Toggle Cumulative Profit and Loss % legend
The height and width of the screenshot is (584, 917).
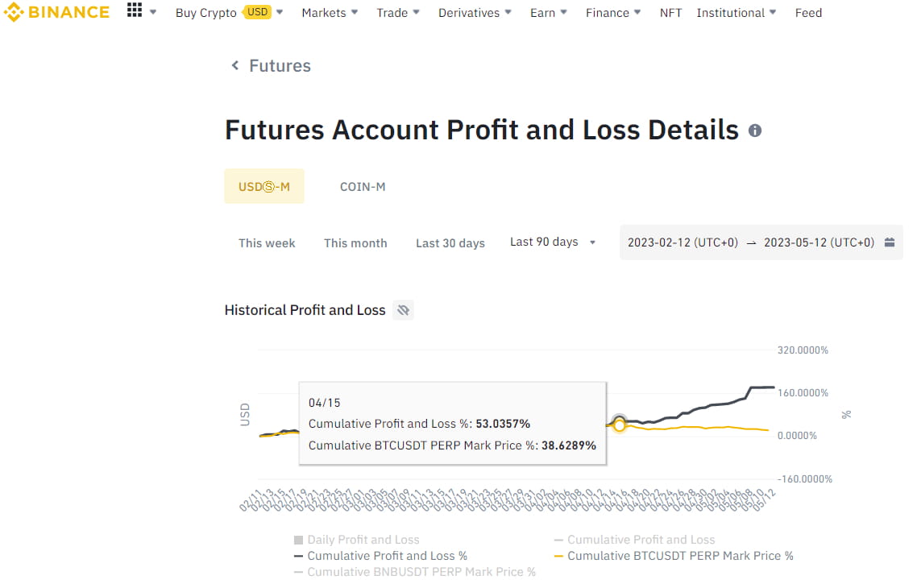tap(380, 556)
